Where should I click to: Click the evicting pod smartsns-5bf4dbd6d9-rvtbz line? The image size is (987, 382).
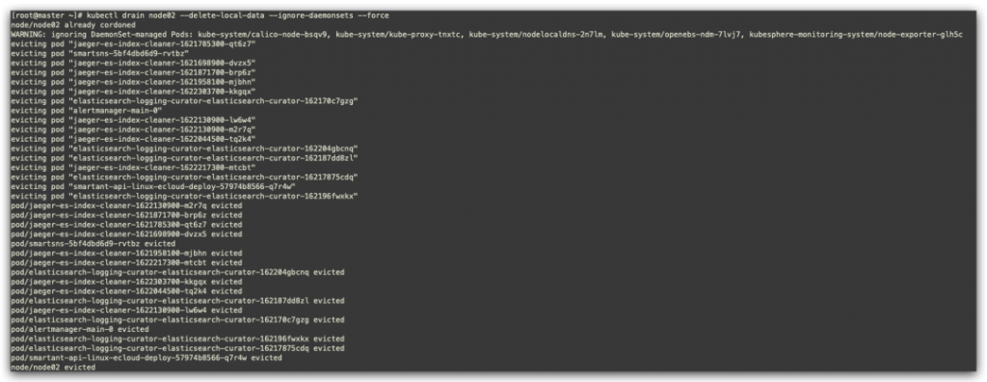[92, 54]
